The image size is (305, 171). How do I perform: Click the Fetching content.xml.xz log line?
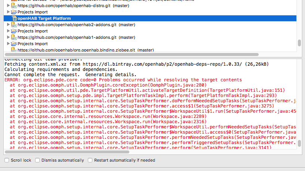136,64
